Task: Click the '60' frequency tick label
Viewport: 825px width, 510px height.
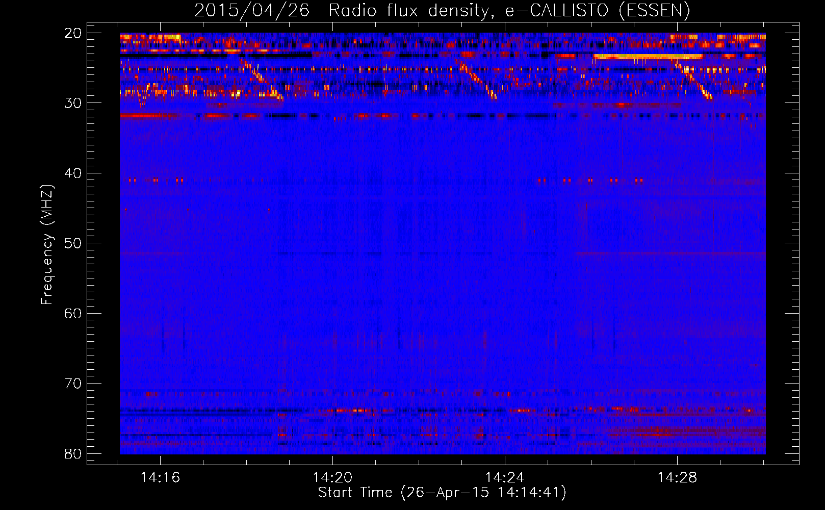Action: (x=73, y=313)
